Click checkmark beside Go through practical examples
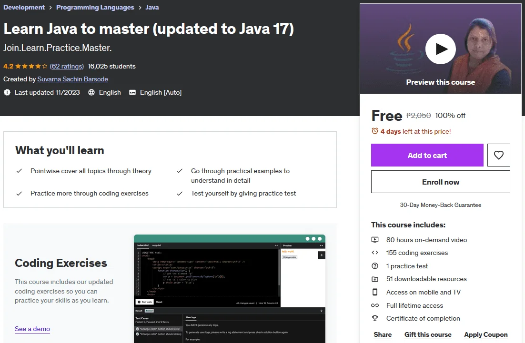The width and height of the screenshot is (525, 343). (180, 171)
